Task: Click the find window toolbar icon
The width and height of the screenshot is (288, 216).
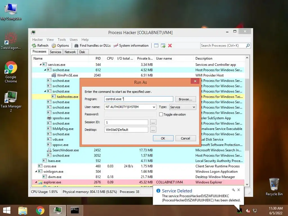Action: click(156, 46)
